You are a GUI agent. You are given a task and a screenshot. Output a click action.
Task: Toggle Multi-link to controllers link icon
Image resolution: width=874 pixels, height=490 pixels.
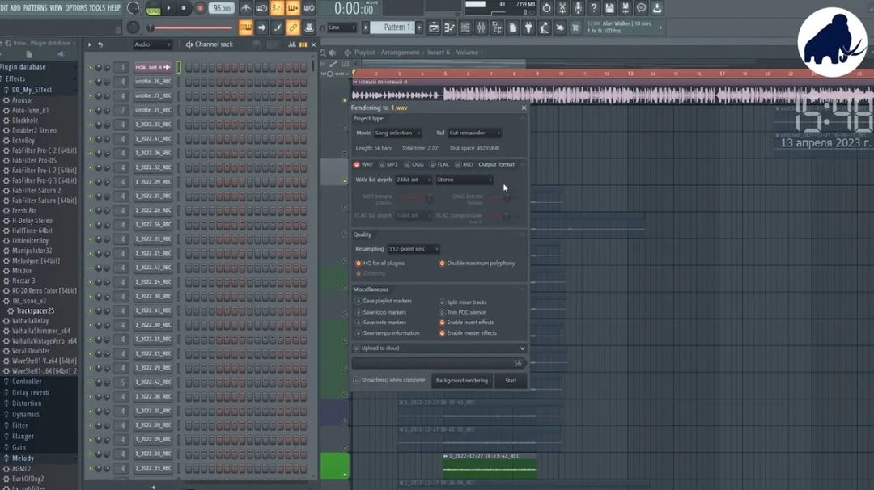293,27
